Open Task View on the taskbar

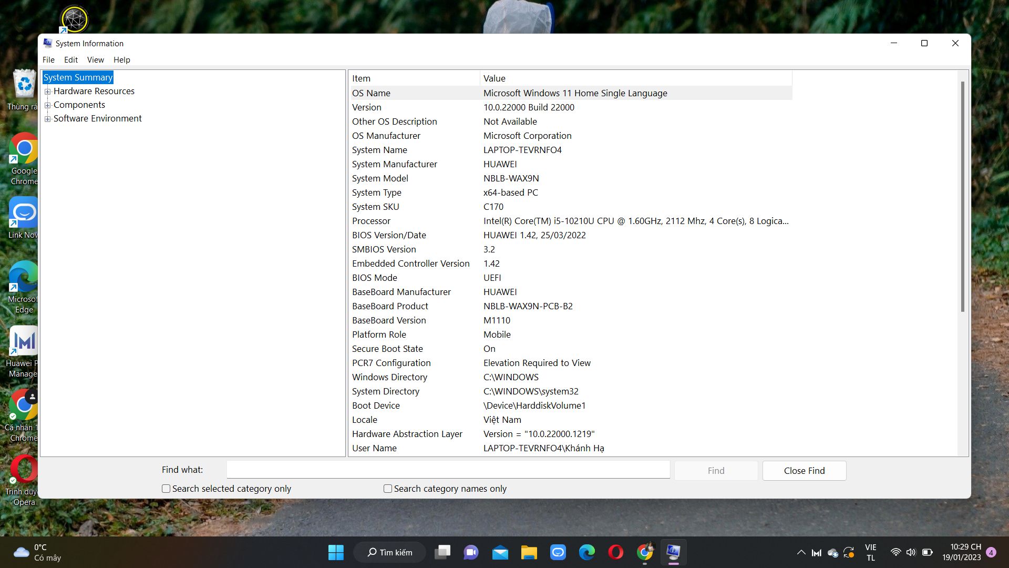click(x=442, y=552)
